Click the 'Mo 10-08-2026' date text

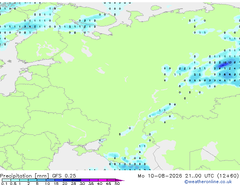(x=160, y=176)
